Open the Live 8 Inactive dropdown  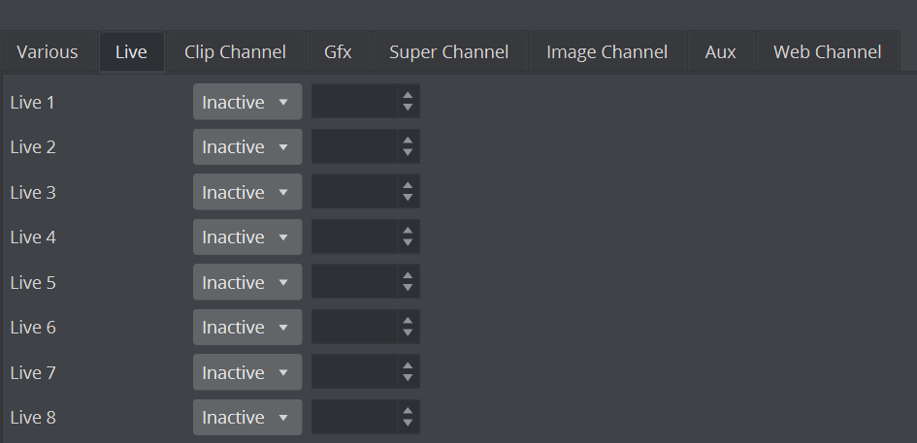pyautogui.click(x=246, y=418)
